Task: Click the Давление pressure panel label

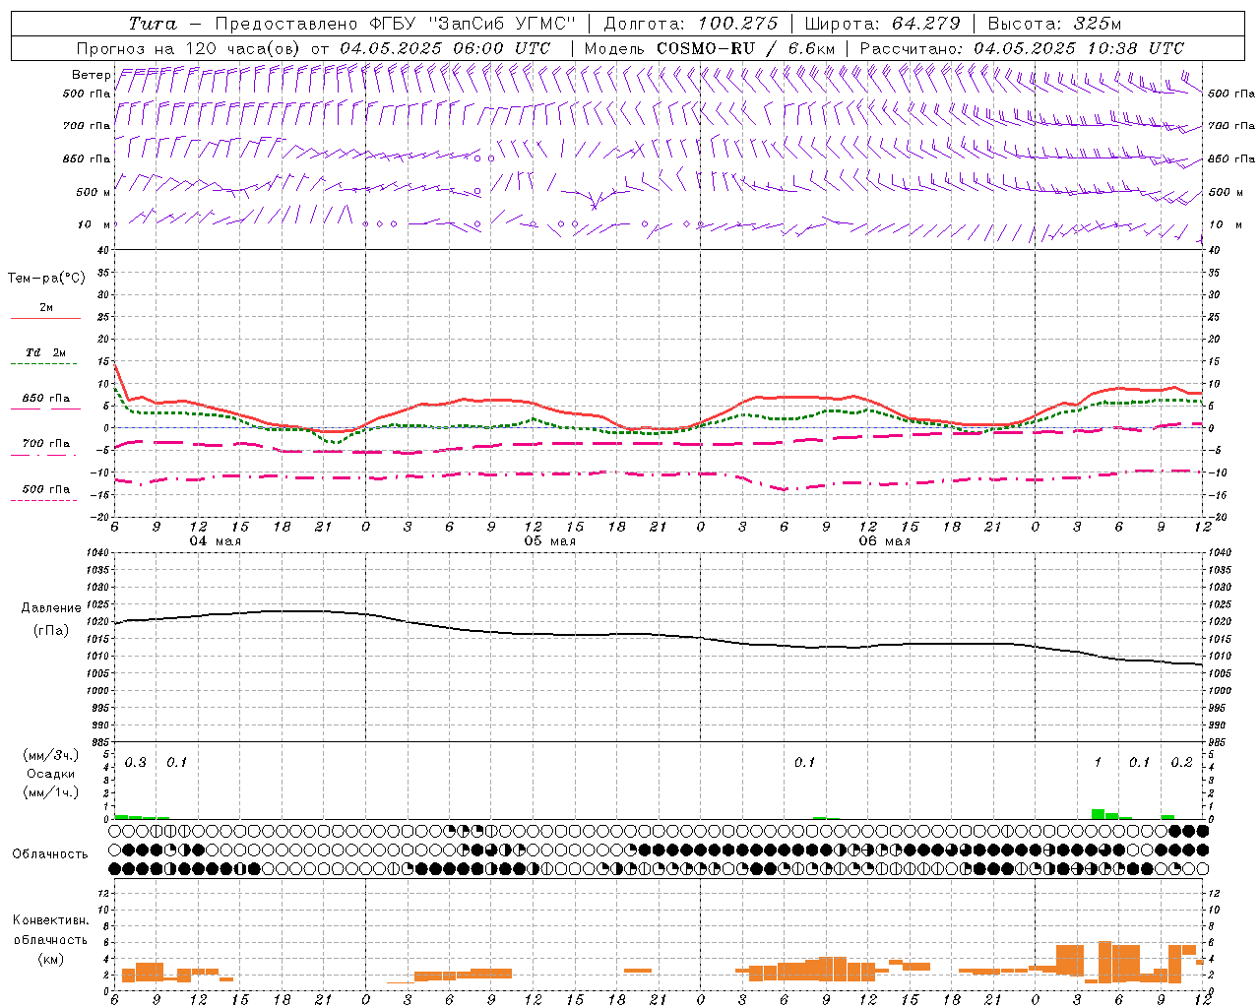Action: coord(51,608)
